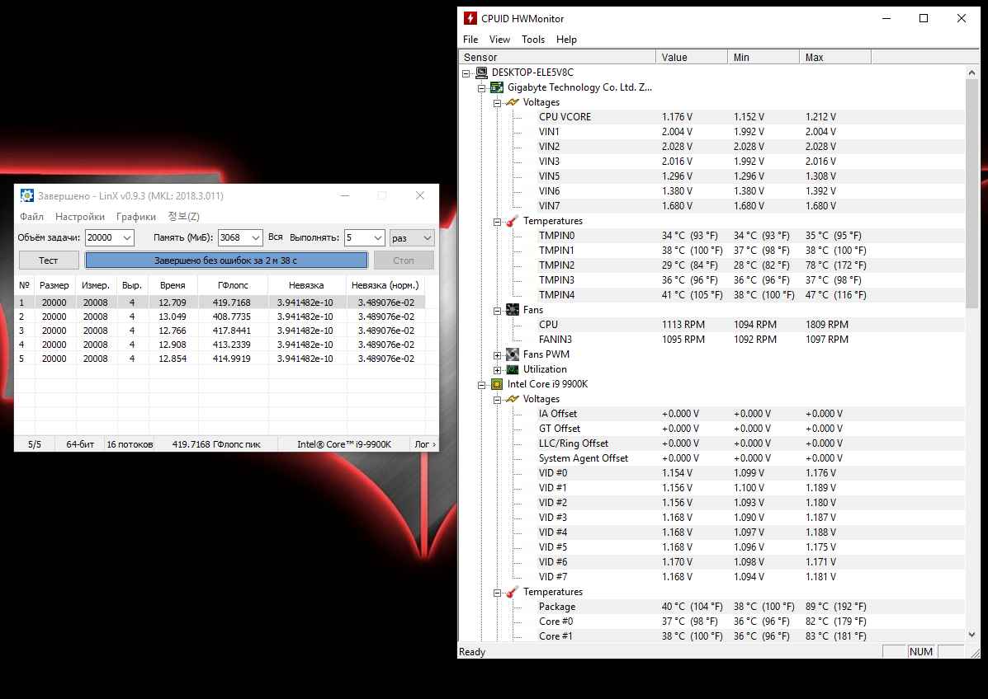Collapse the CPU Temperatures group
This screenshot has width=988, height=699.
pos(497,593)
